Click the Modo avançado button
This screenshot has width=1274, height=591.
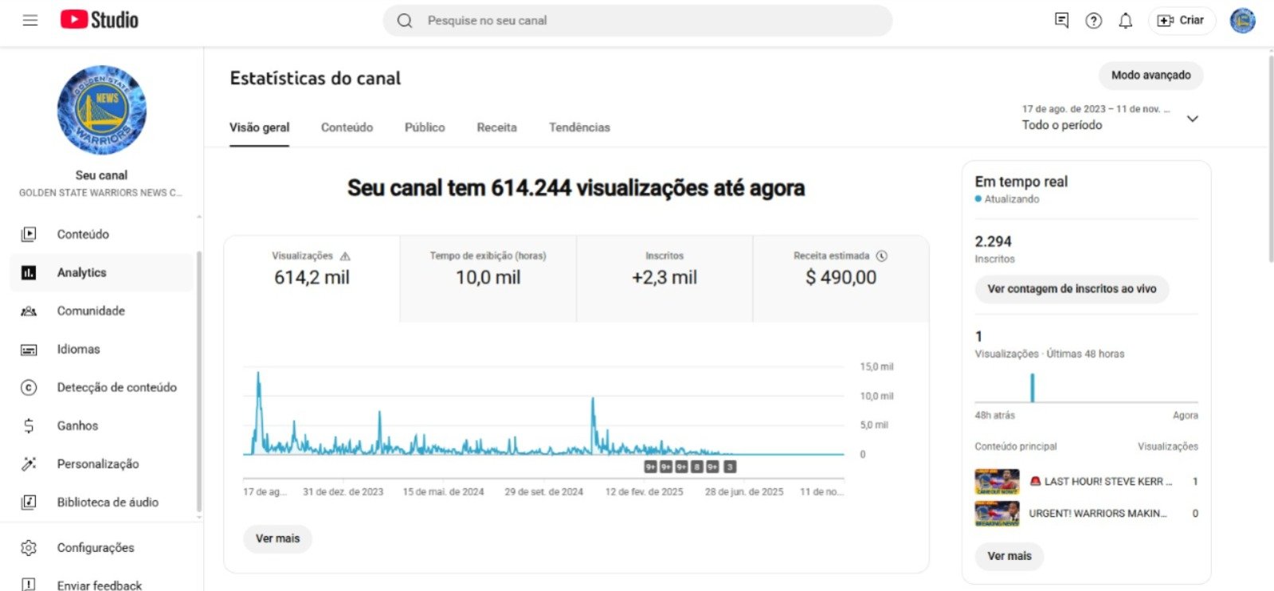point(1151,76)
